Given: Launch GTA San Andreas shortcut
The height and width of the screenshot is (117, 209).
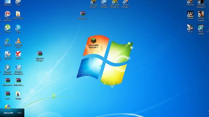Looking at the screenshot, I should pos(201,16).
